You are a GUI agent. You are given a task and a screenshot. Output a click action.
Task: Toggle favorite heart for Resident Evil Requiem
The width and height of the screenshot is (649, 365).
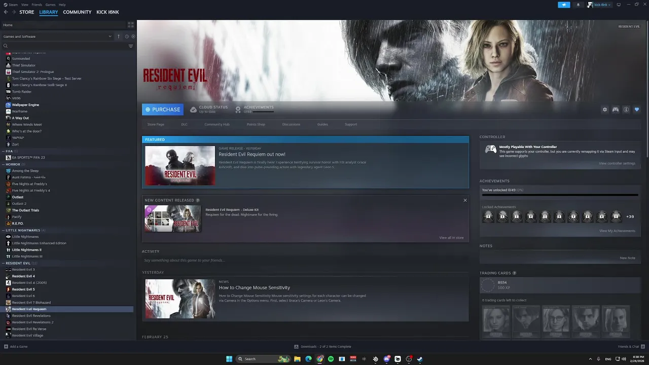pos(637,109)
